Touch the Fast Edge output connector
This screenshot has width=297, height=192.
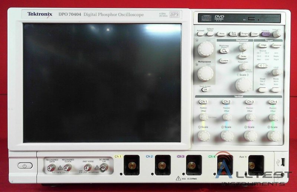(x=88, y=168)
